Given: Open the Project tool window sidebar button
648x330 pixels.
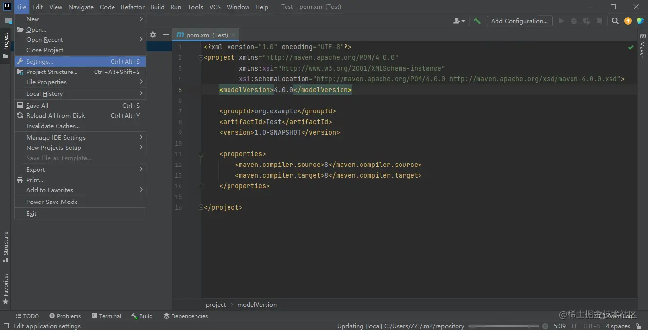Looking at the screenshot, I should click(x=6, y=46).
